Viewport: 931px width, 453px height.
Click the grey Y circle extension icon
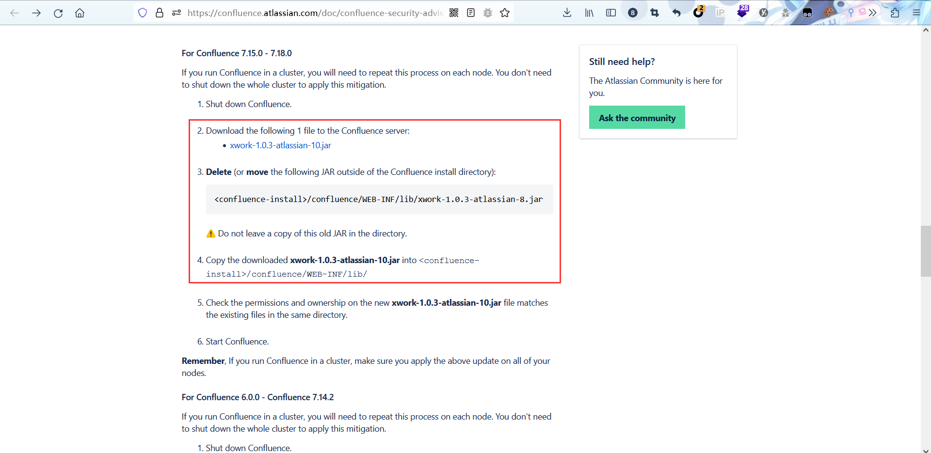764,13
